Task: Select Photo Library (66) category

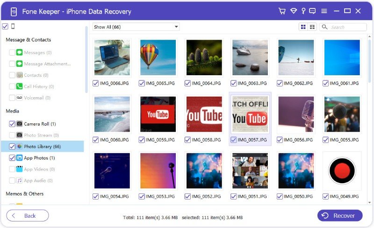Action: coord(43,146)
